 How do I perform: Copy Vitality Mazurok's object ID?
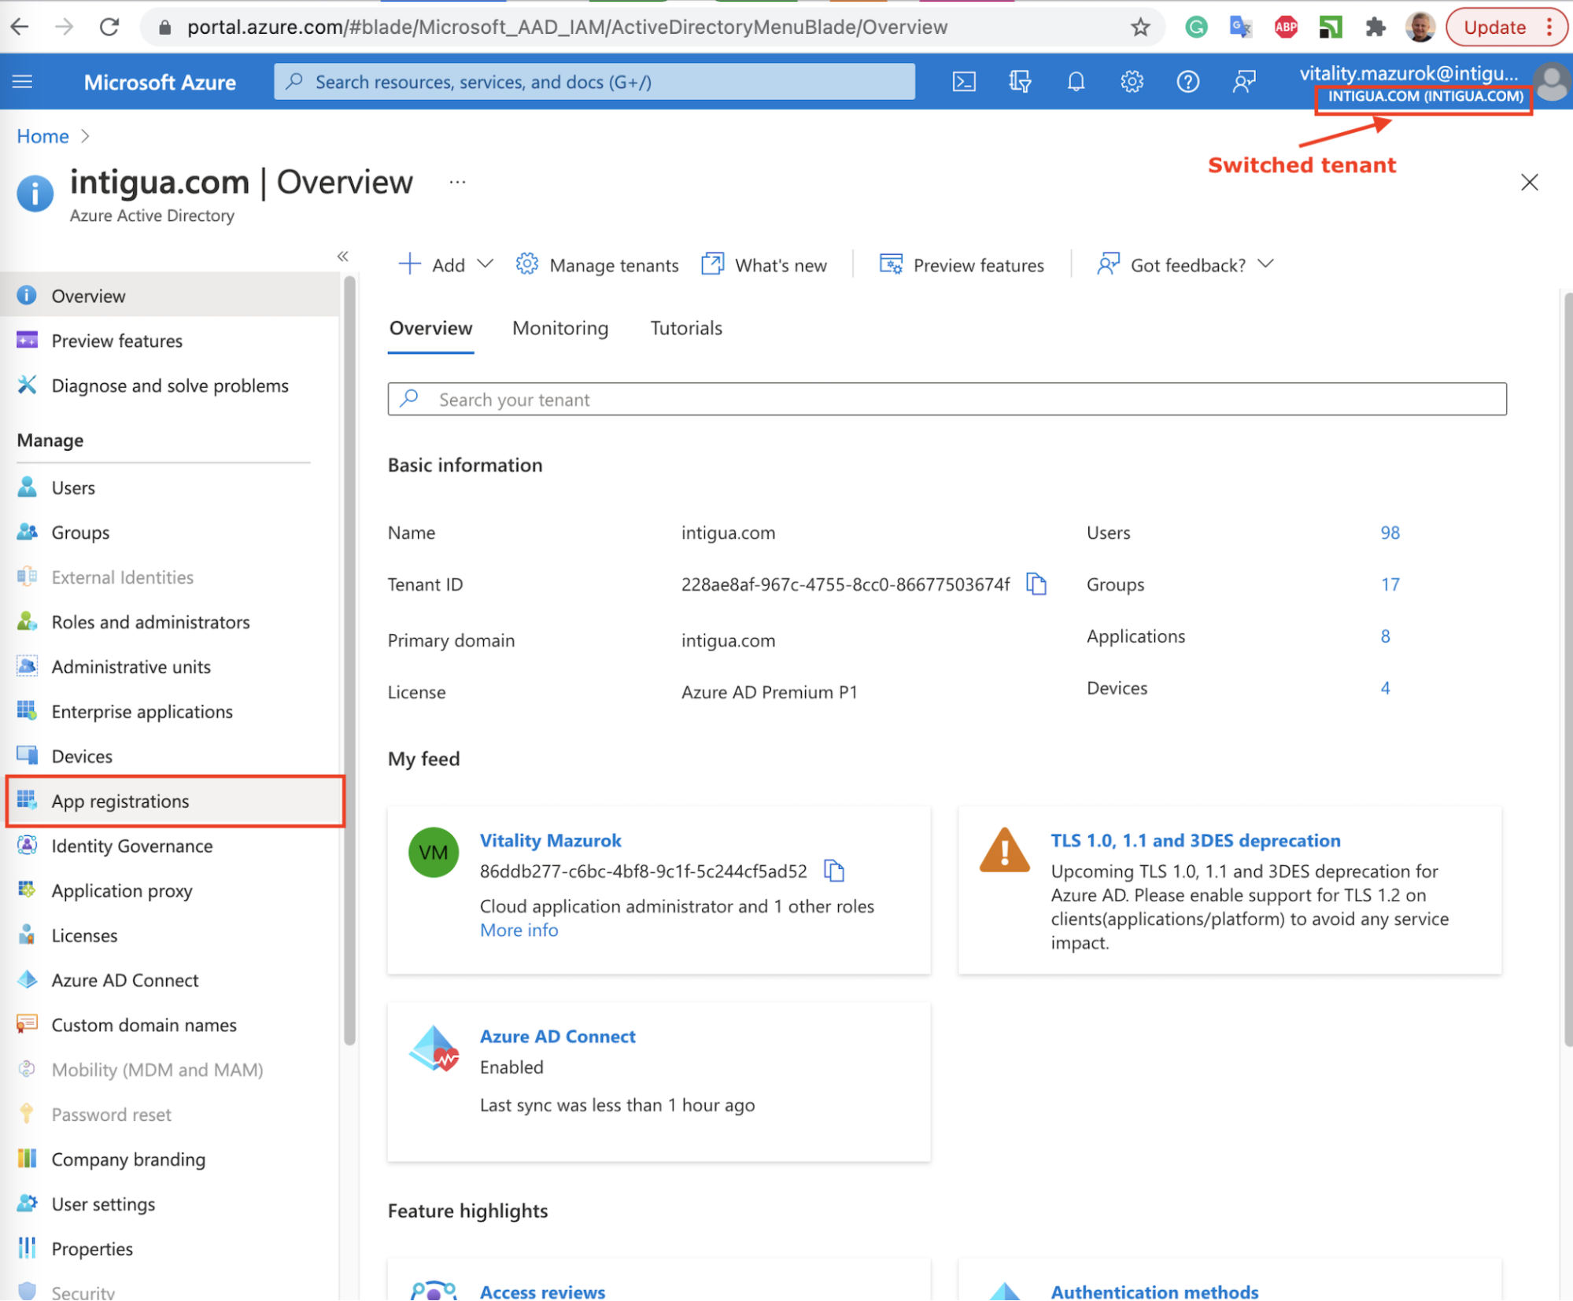833,871
